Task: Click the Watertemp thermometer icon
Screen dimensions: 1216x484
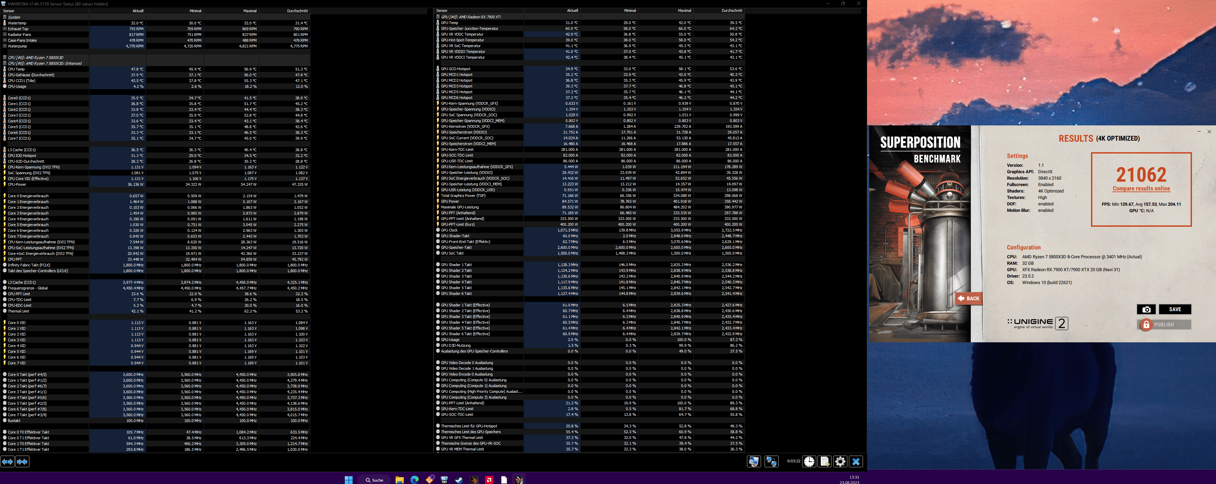Action: pyautogui.click(x=5, y=23)
